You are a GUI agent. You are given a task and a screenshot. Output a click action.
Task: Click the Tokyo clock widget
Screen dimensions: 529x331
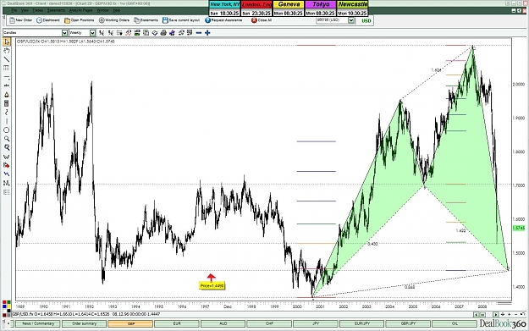(x=321, y=8)
